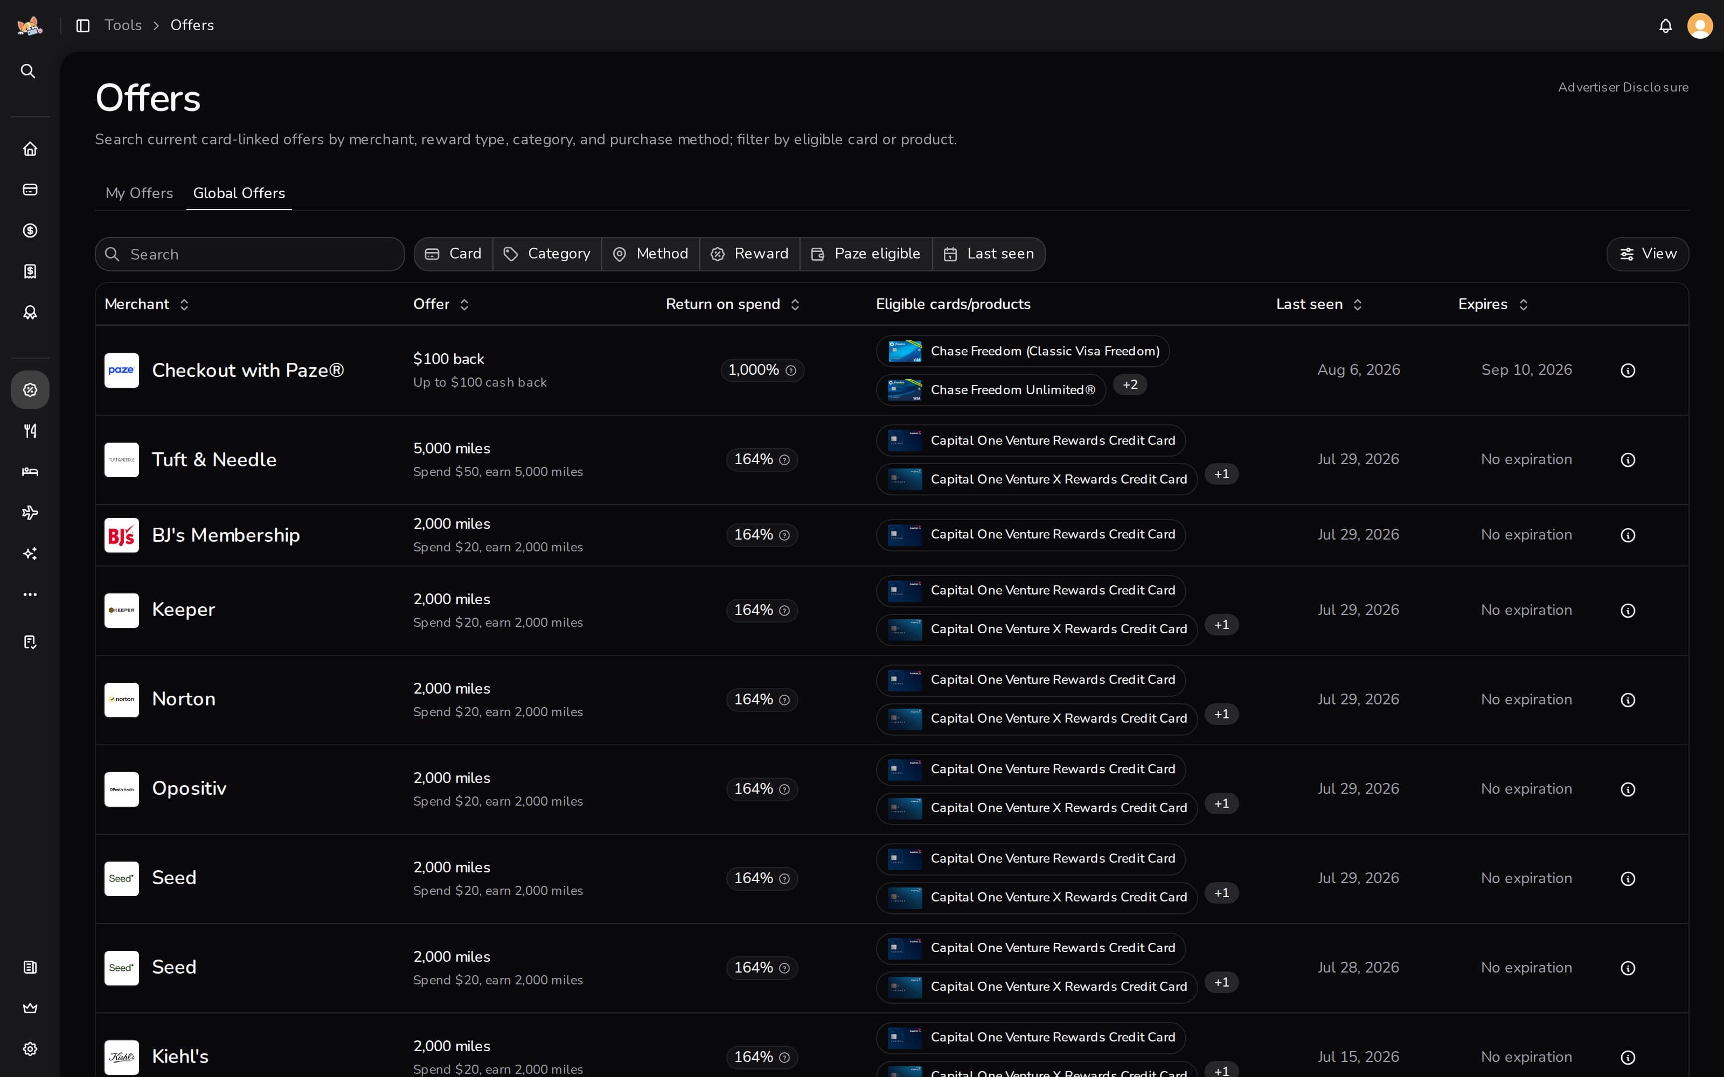The height and width of the screenshot is (1077, 1724).
Task: Toggle the Paze eligible filter
Action: [x=866, y=254]
